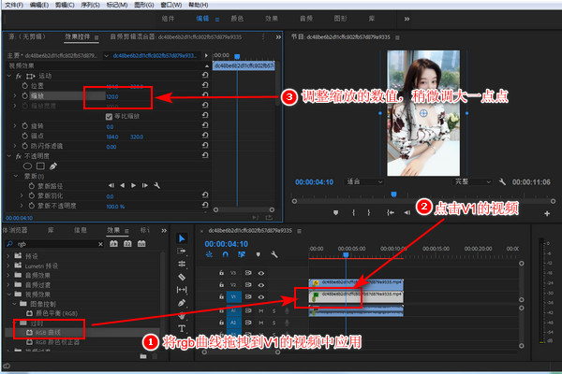Click the timeline playhead marker

tap(346, 255)
